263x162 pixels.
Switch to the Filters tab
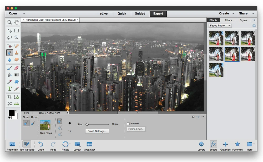(228, 20)
